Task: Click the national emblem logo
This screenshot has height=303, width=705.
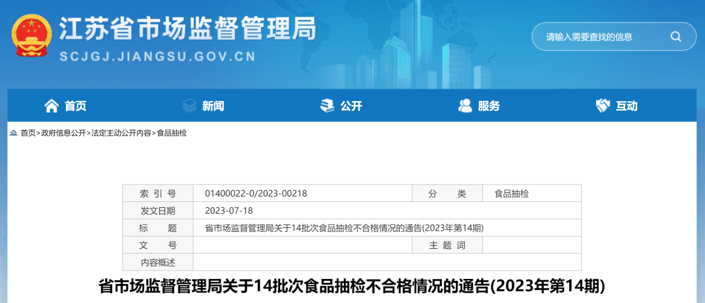Action: [31, 37]
